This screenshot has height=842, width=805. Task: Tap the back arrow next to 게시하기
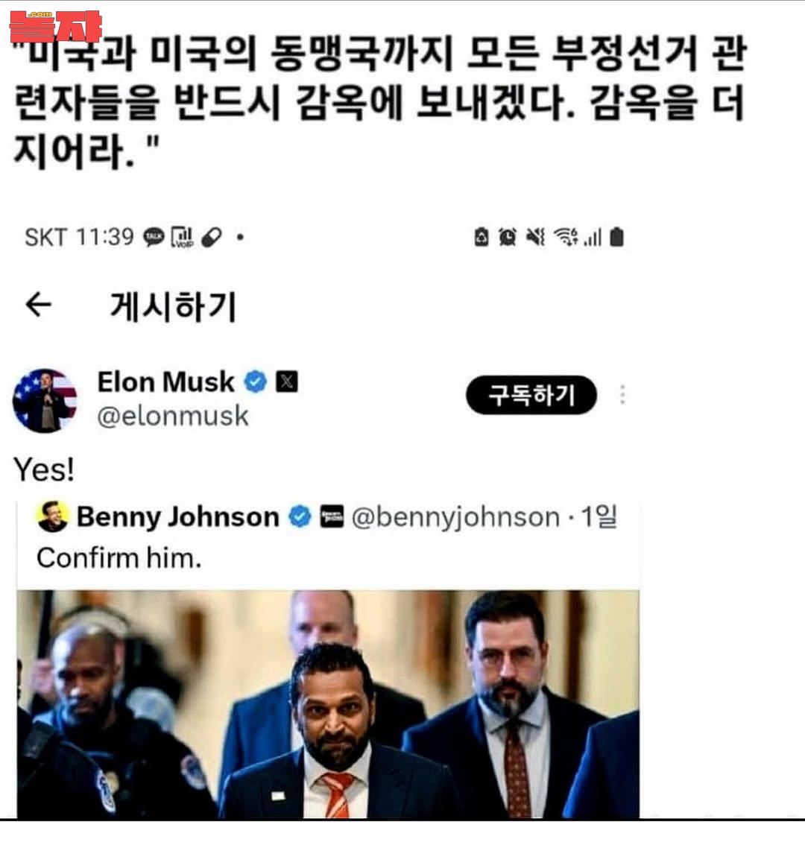coord(39,305)
